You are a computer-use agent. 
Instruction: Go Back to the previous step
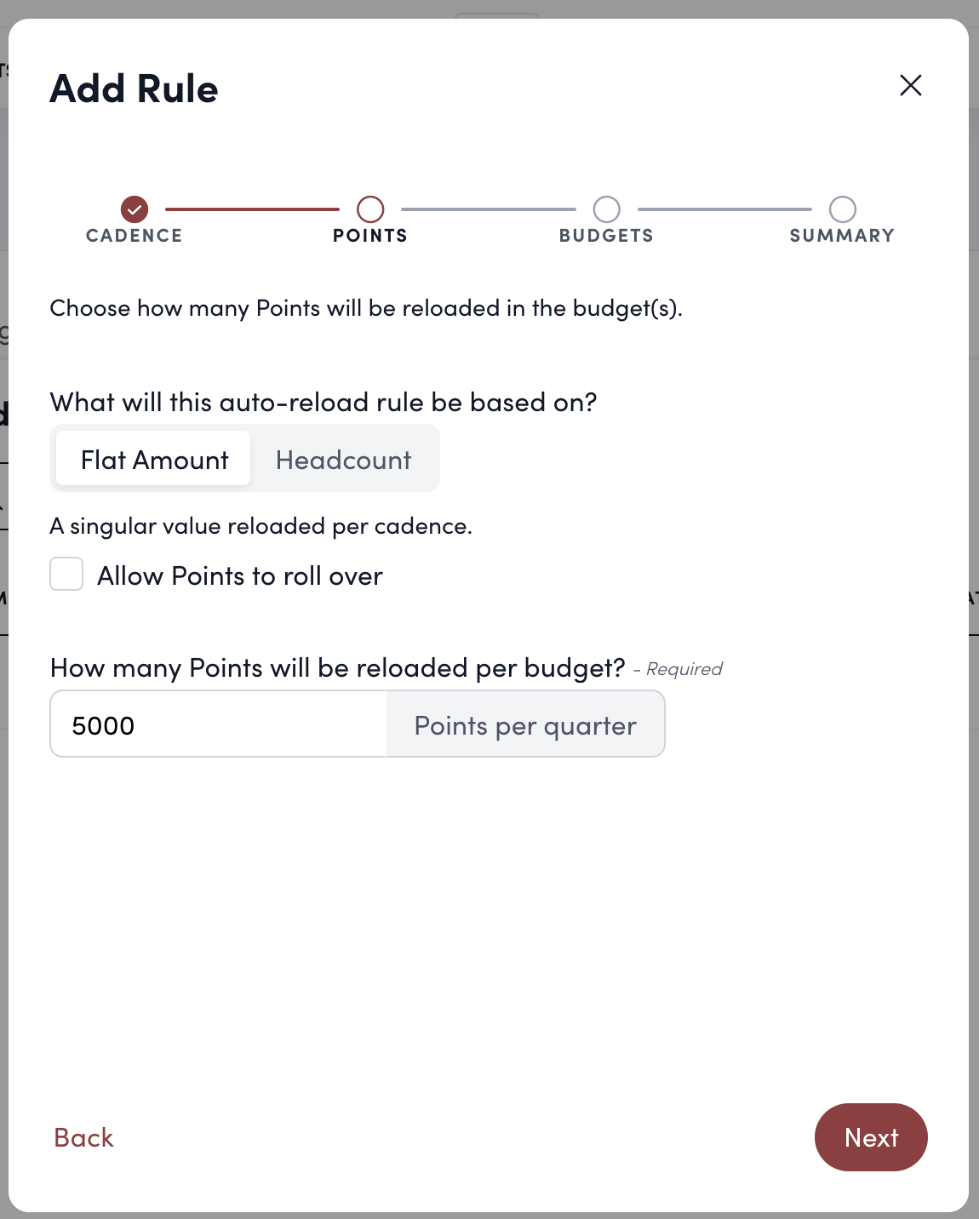[83, 1137]
